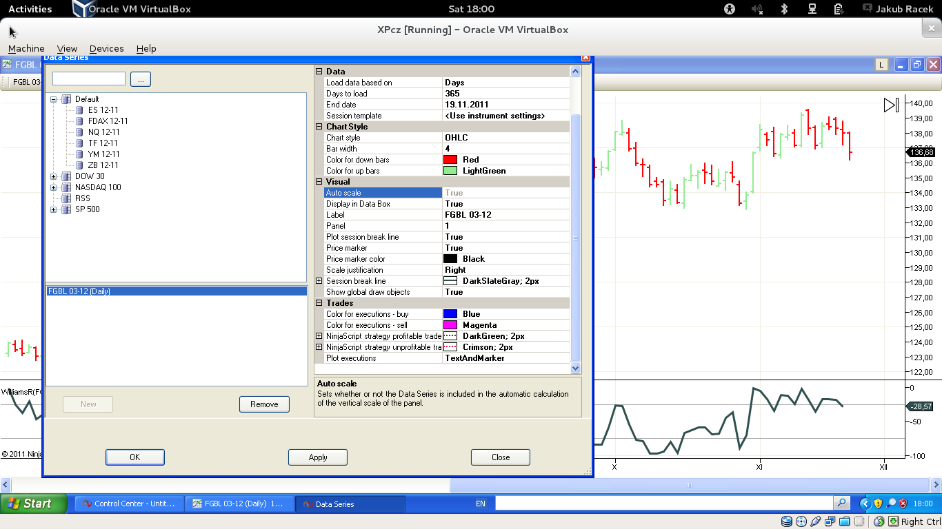Click the VirtualBox hard disk activity icon
The width and height of the screenshot is (942, 529).
point(787,521)
